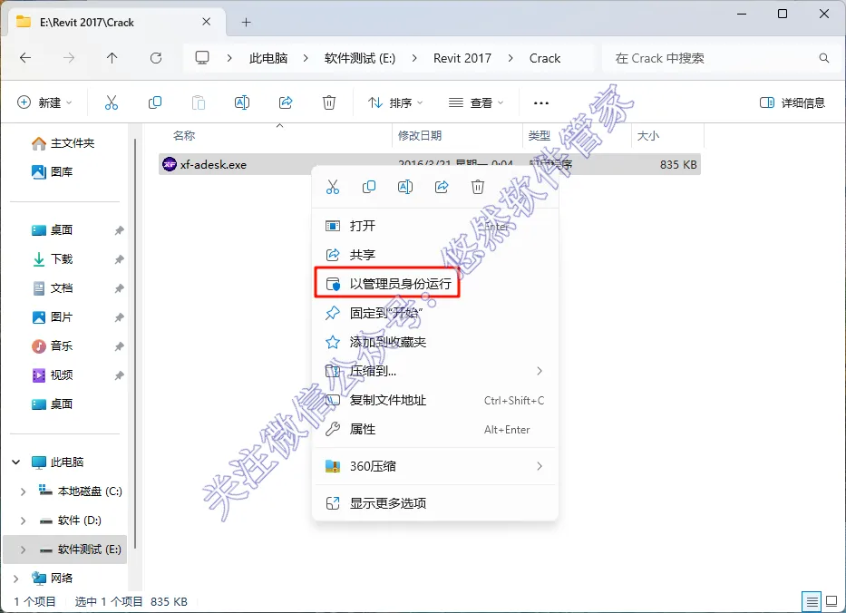Expand 软件 (D:) in tree
Image resolution: width=846 pixels, height=613 pixels.
point(23,521)
